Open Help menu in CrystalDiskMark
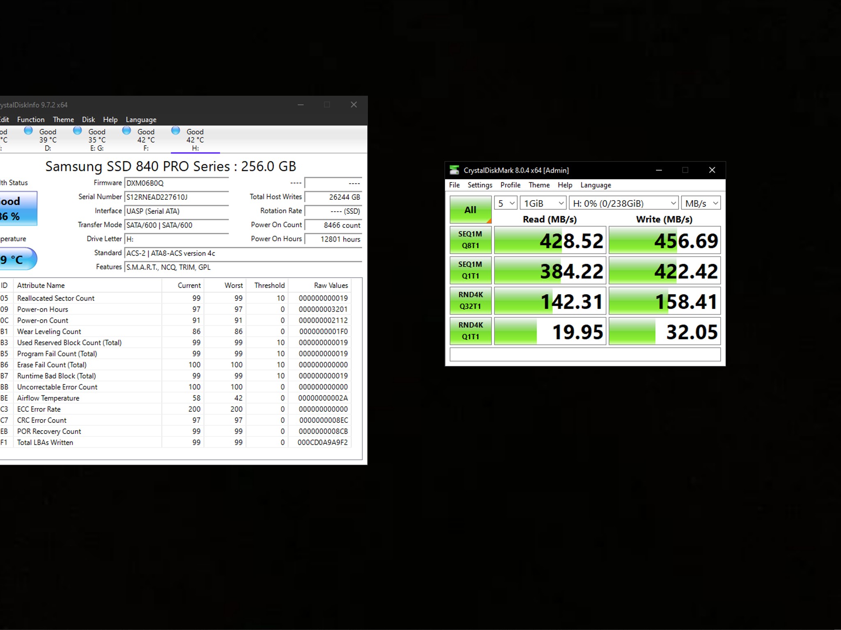841x630 pixels. pyautogui.click(x=565, y=185)
